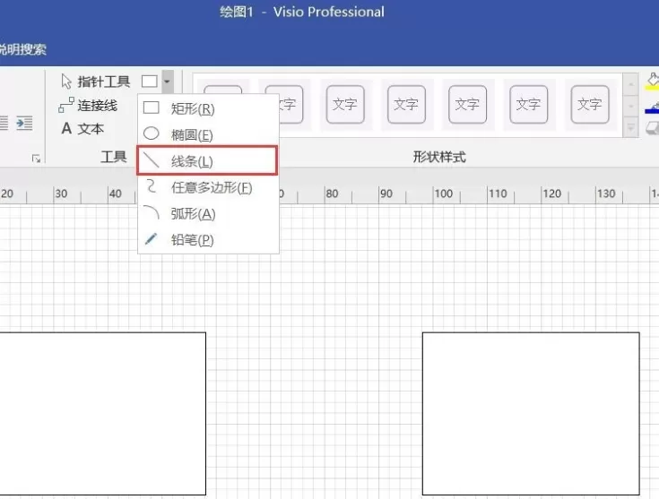Image resolution: width=659 pixels, height=499 pixels.
Task: Click the 说明搜索 search box
Action: pos(23,49)
